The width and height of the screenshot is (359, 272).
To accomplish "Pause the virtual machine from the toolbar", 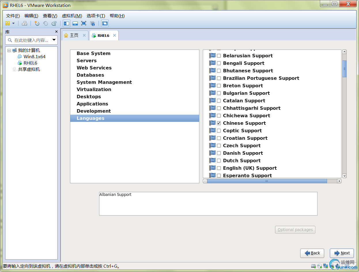I will (x=7, y=23).
